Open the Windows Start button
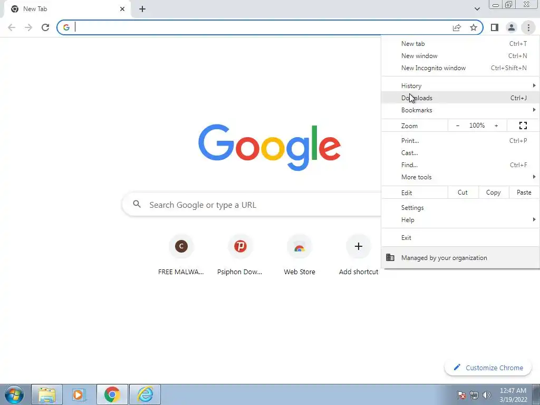This screenshot has height=405, width=540. coord(14,394)
